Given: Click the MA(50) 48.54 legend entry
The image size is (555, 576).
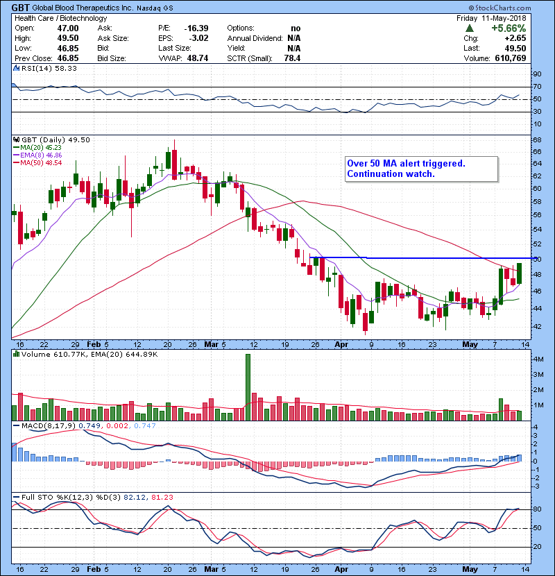Looking at the screenshot, I should (x=37, y=163).
